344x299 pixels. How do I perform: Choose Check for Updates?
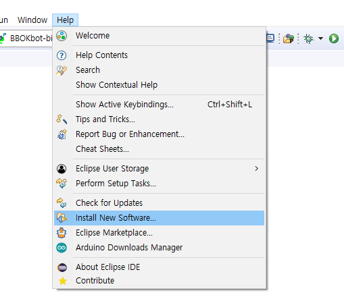(x=159, y=203)
